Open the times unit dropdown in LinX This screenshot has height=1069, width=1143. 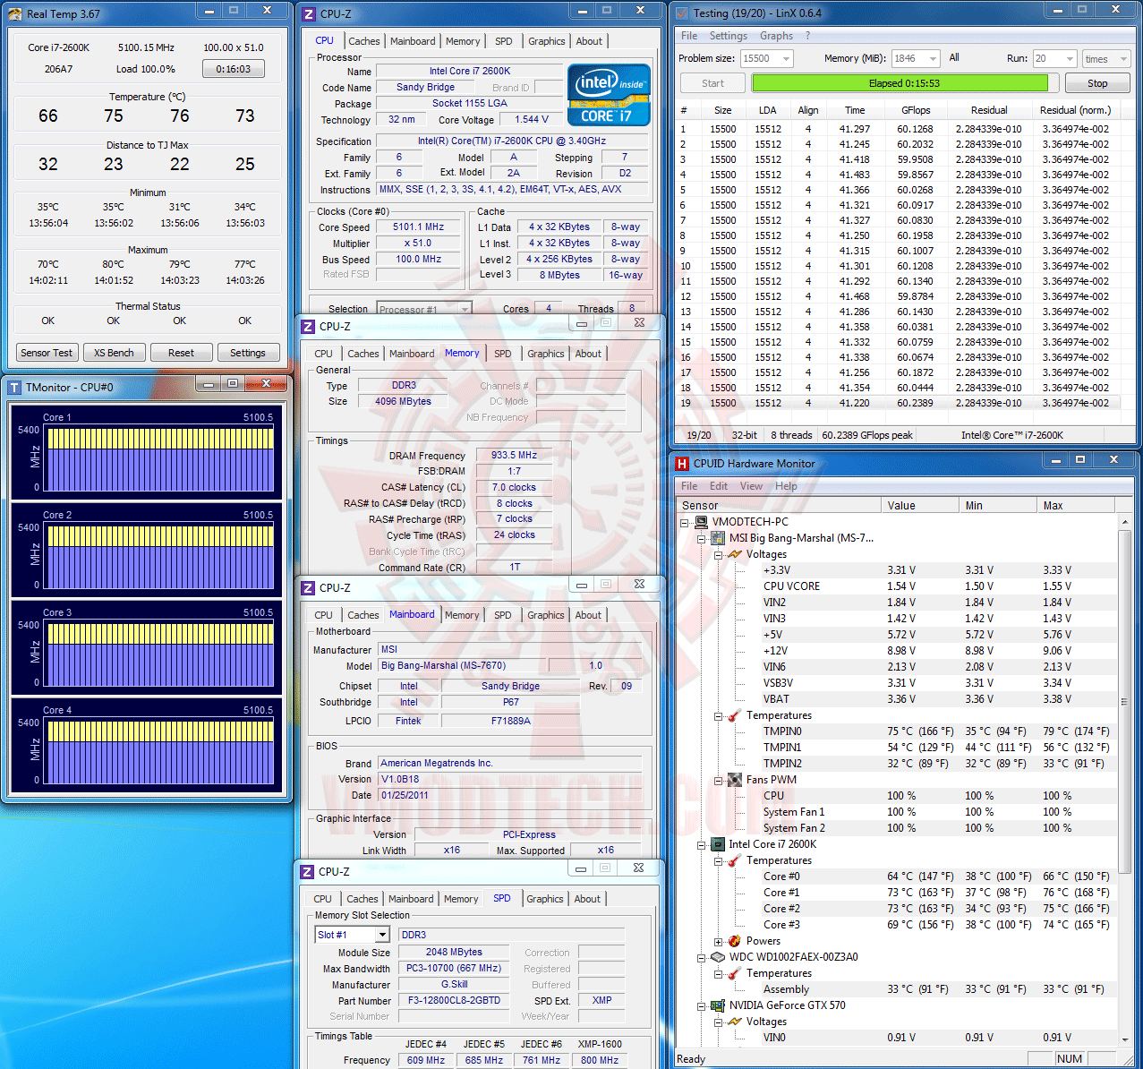1124,58
